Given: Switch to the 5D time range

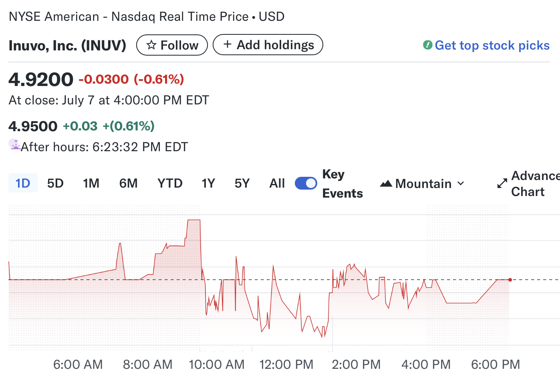Looking at the screenshot, I should (x=55, y=183).
